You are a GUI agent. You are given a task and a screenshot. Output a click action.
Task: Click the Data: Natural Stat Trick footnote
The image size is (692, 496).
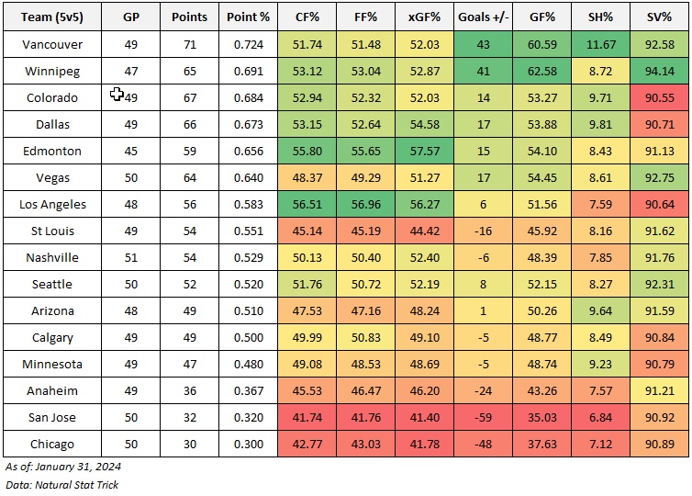coord(62,484)
